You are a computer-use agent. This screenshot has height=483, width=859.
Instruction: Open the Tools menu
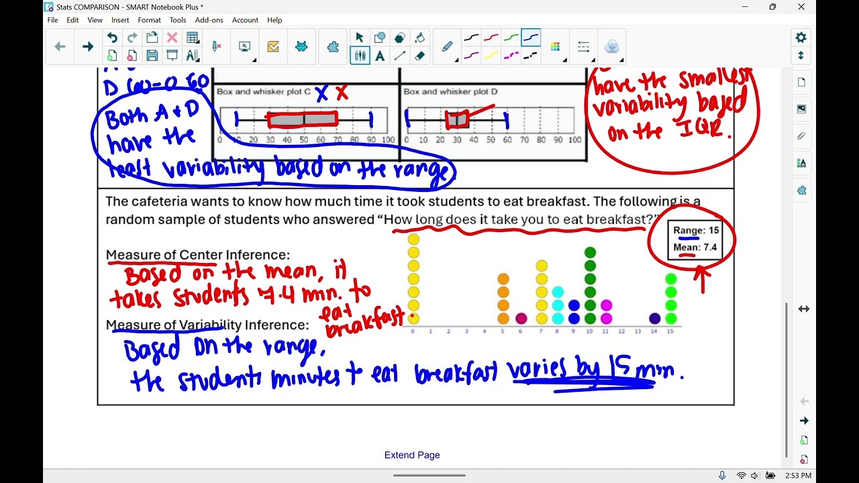178,20
